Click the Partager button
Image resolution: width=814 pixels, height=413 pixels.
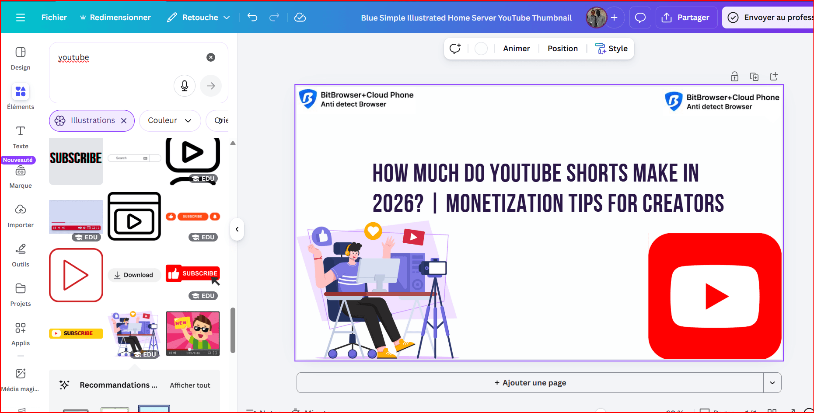tap(686, 17)
